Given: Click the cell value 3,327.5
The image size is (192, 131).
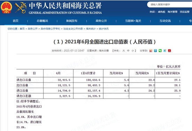Looking at the screenshot, I should (x=65, y=96).
